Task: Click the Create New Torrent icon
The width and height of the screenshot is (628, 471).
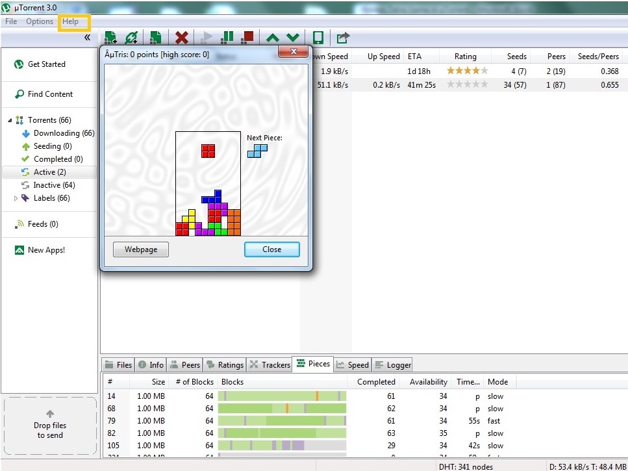Action: pyautogui.click(x=156, y=38)
